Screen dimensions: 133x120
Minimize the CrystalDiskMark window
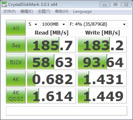(x=104, y=5)
